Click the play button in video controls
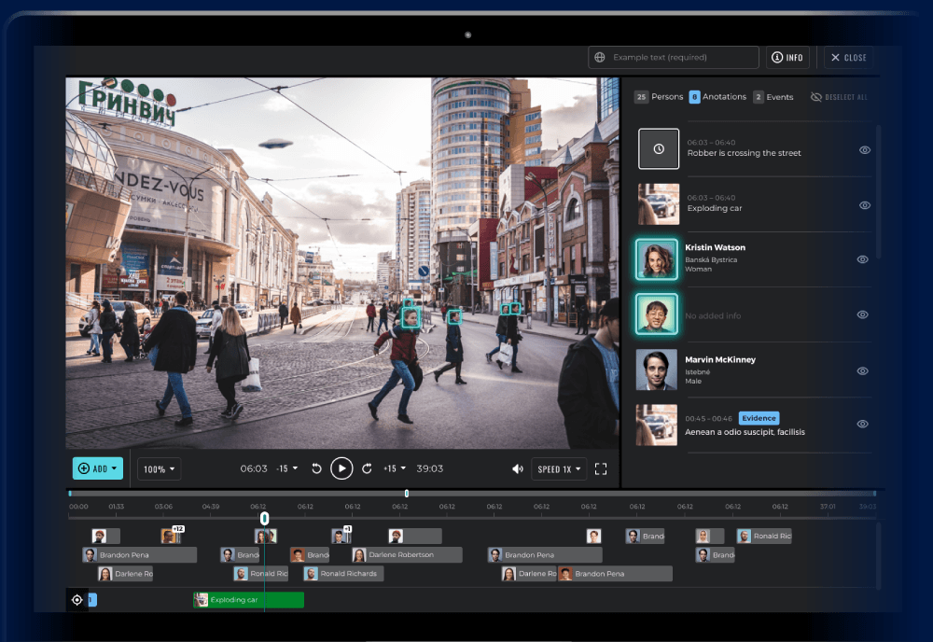The width and height of the screenshot is (933, 642). pyautogui.click(x=341, y=468)
